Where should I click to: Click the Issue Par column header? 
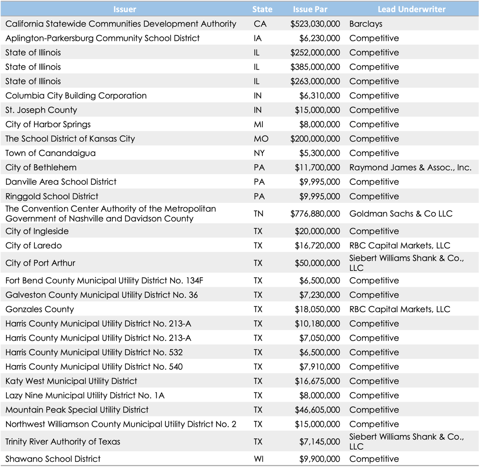[310, 9]
